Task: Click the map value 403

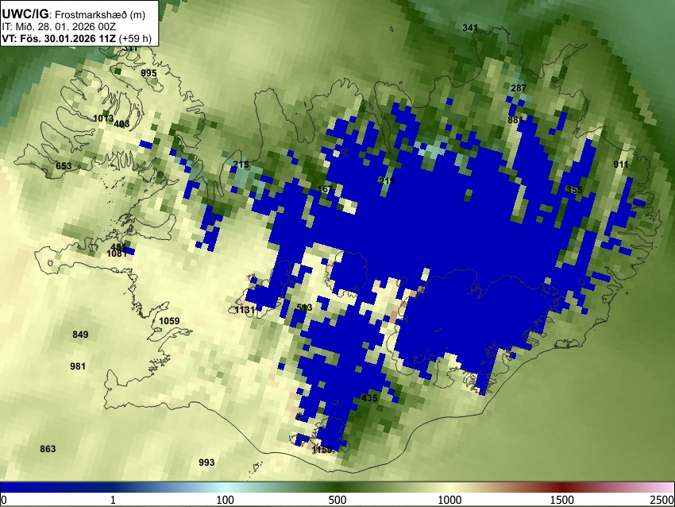Action: click(121, 124)
